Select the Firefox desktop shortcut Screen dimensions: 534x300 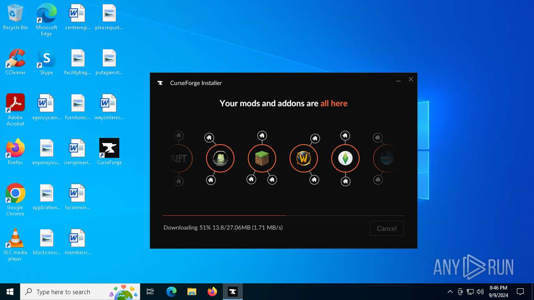15,152
